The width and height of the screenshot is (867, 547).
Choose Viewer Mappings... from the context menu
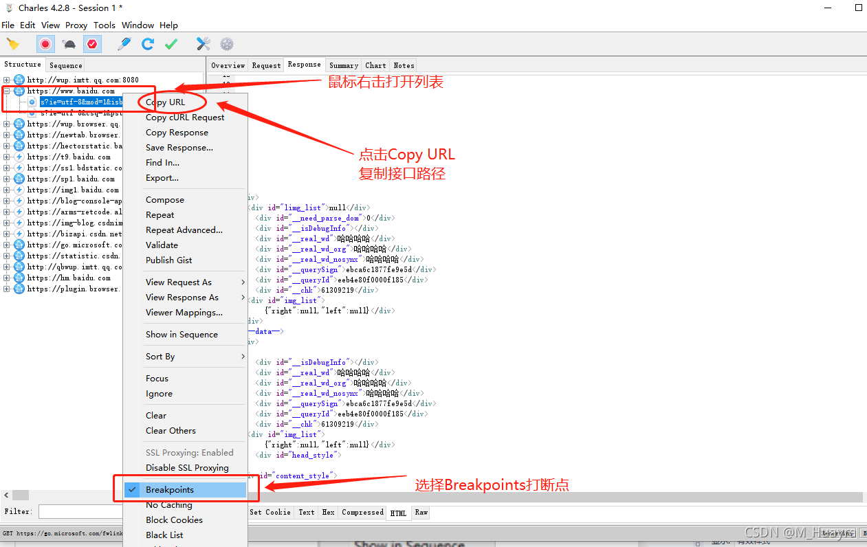[x=185, y=313]
